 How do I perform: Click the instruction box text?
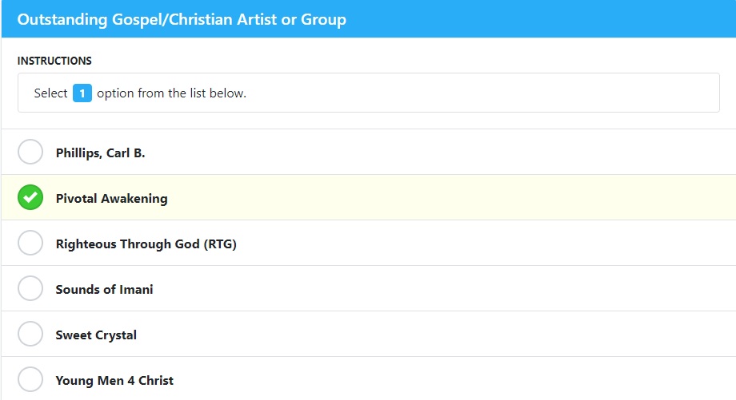(x=140, y=93)
